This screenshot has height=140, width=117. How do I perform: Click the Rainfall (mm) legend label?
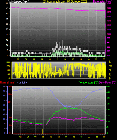pos(8,82)
